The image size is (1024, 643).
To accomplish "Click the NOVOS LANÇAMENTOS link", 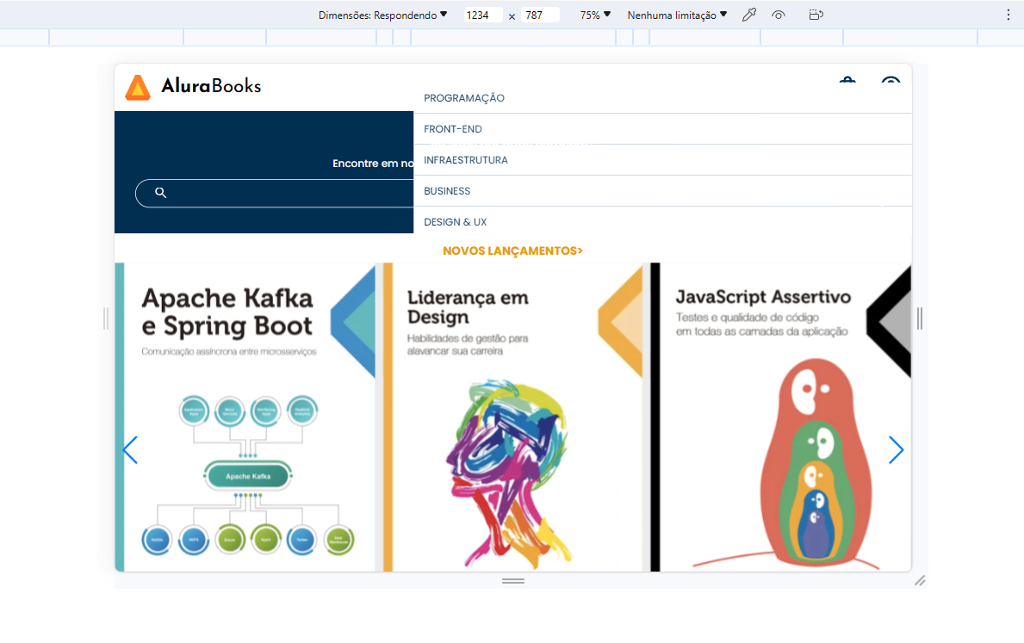I will tap(512, 250).
